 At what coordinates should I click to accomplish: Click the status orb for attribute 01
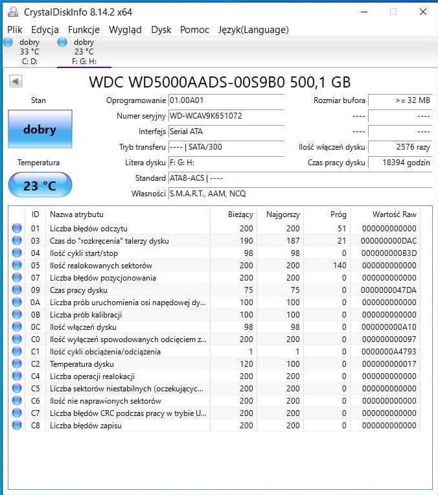tap(17, 228)
